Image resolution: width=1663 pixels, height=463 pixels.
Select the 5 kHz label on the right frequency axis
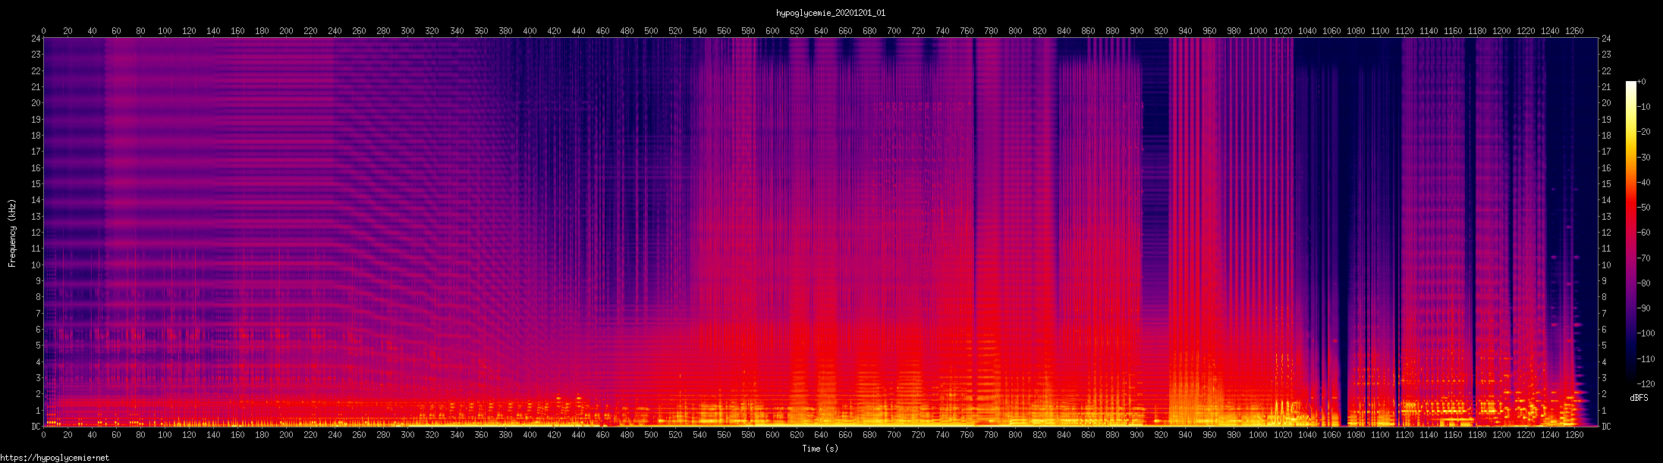point(1604,346)
